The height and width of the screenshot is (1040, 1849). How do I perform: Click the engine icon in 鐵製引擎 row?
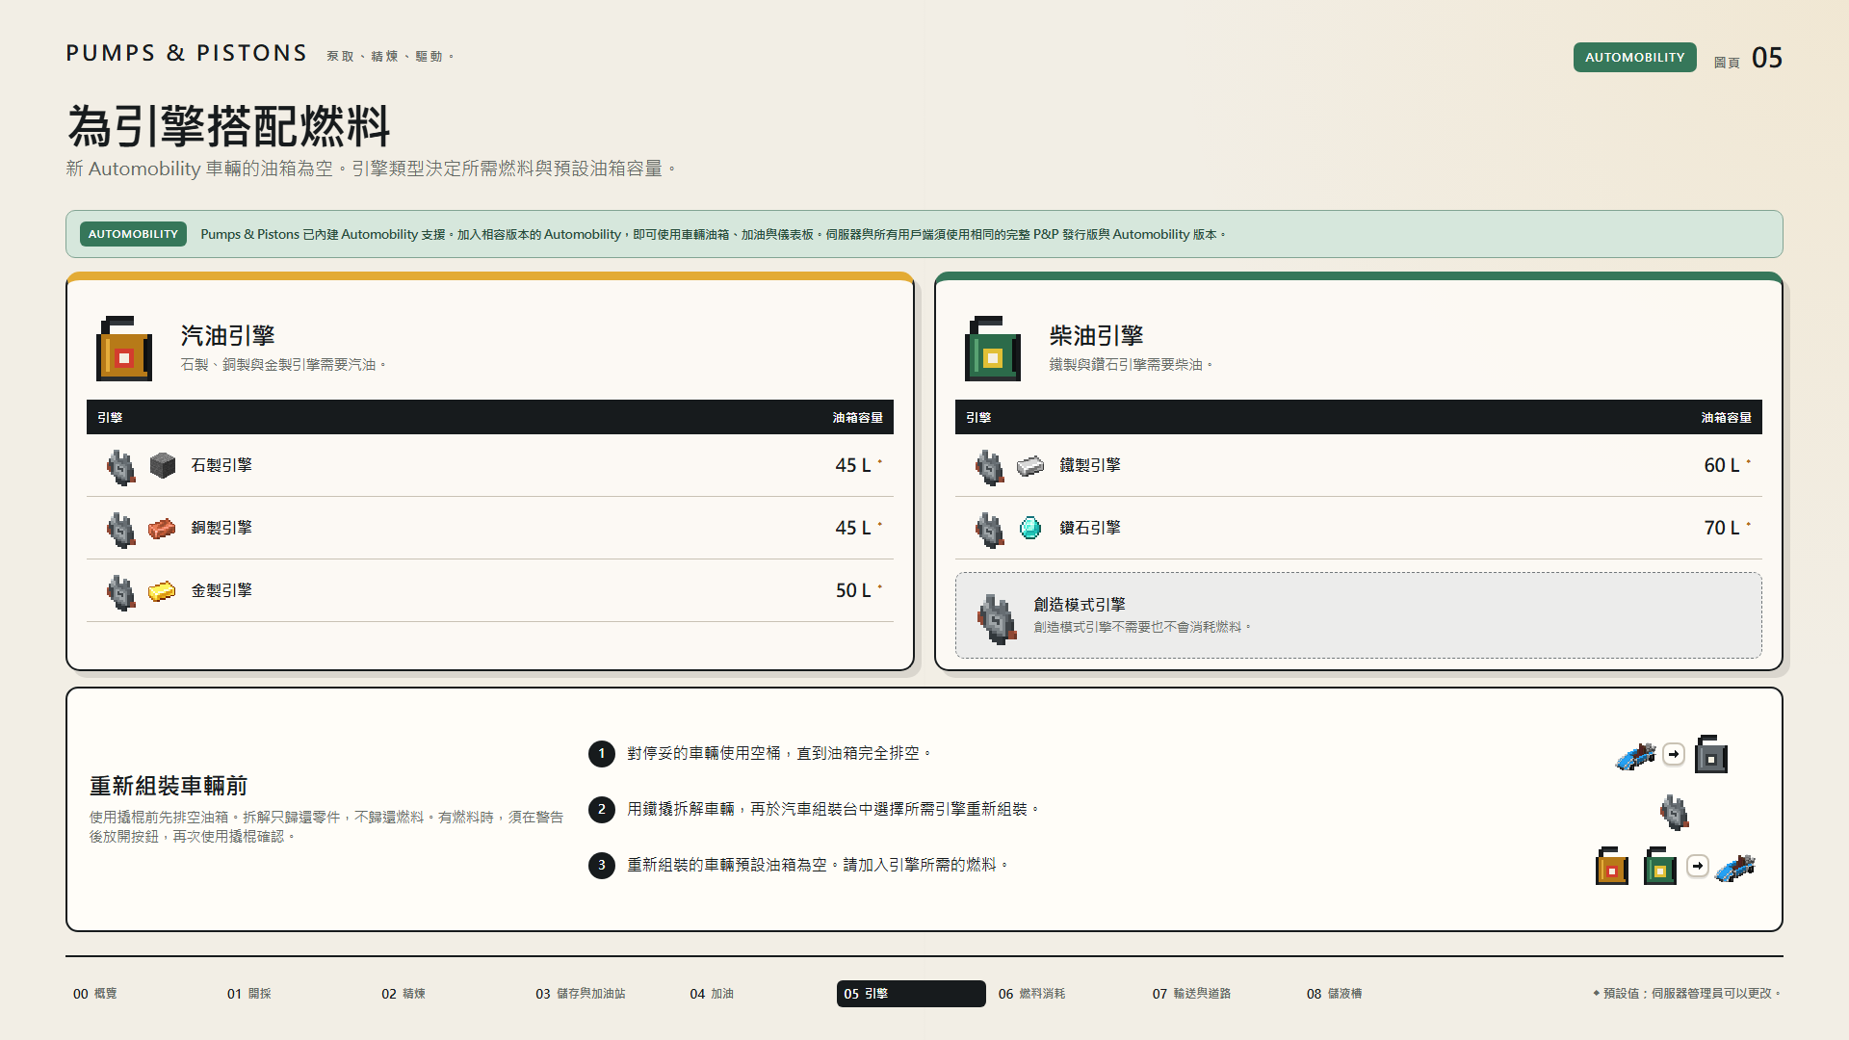click(x=990, y=467)
